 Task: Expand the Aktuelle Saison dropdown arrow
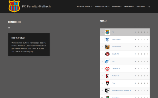(92, 7)
